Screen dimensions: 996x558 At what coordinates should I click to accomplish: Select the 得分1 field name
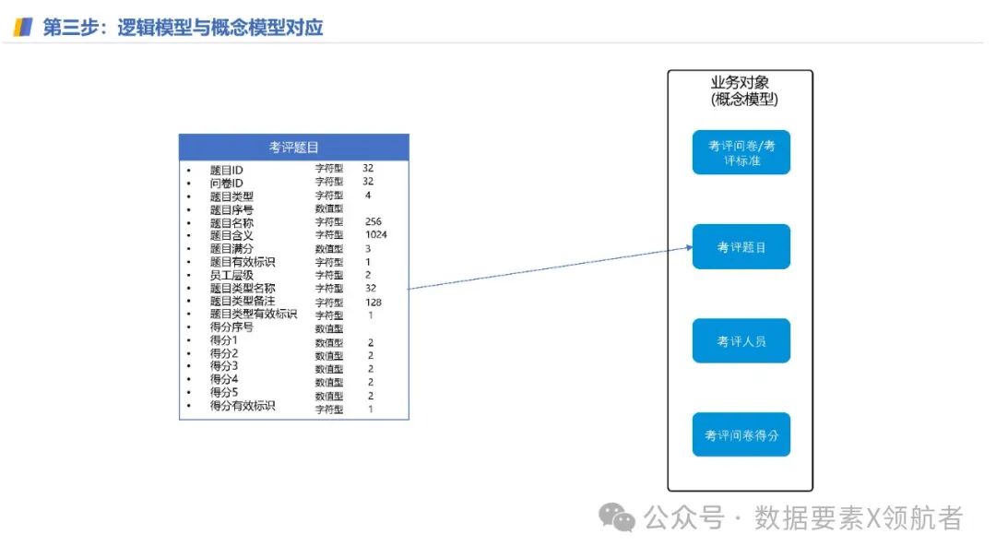point(223,340)
